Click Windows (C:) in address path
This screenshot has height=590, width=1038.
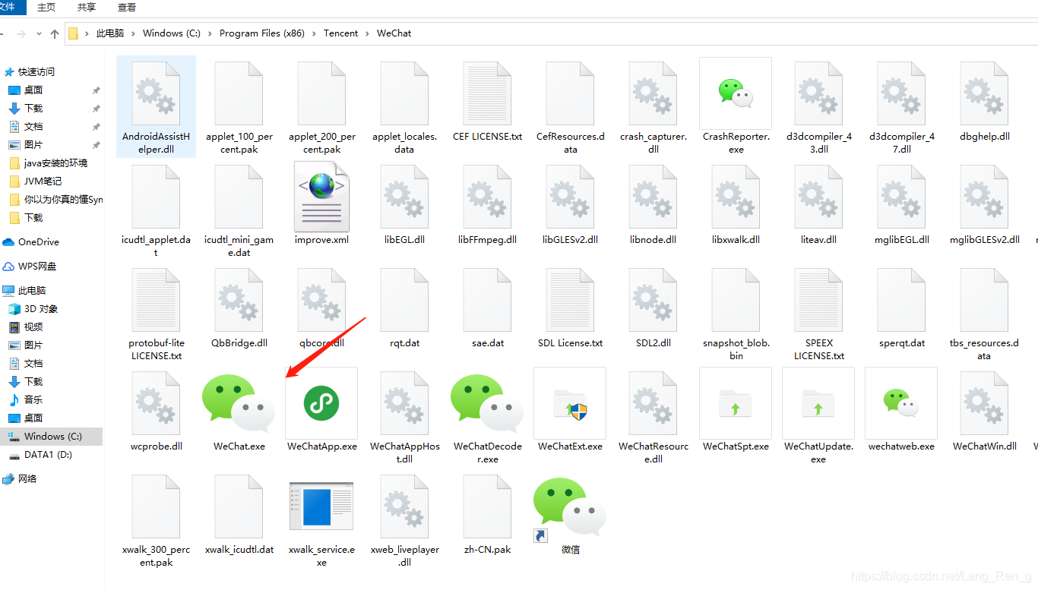172,33
